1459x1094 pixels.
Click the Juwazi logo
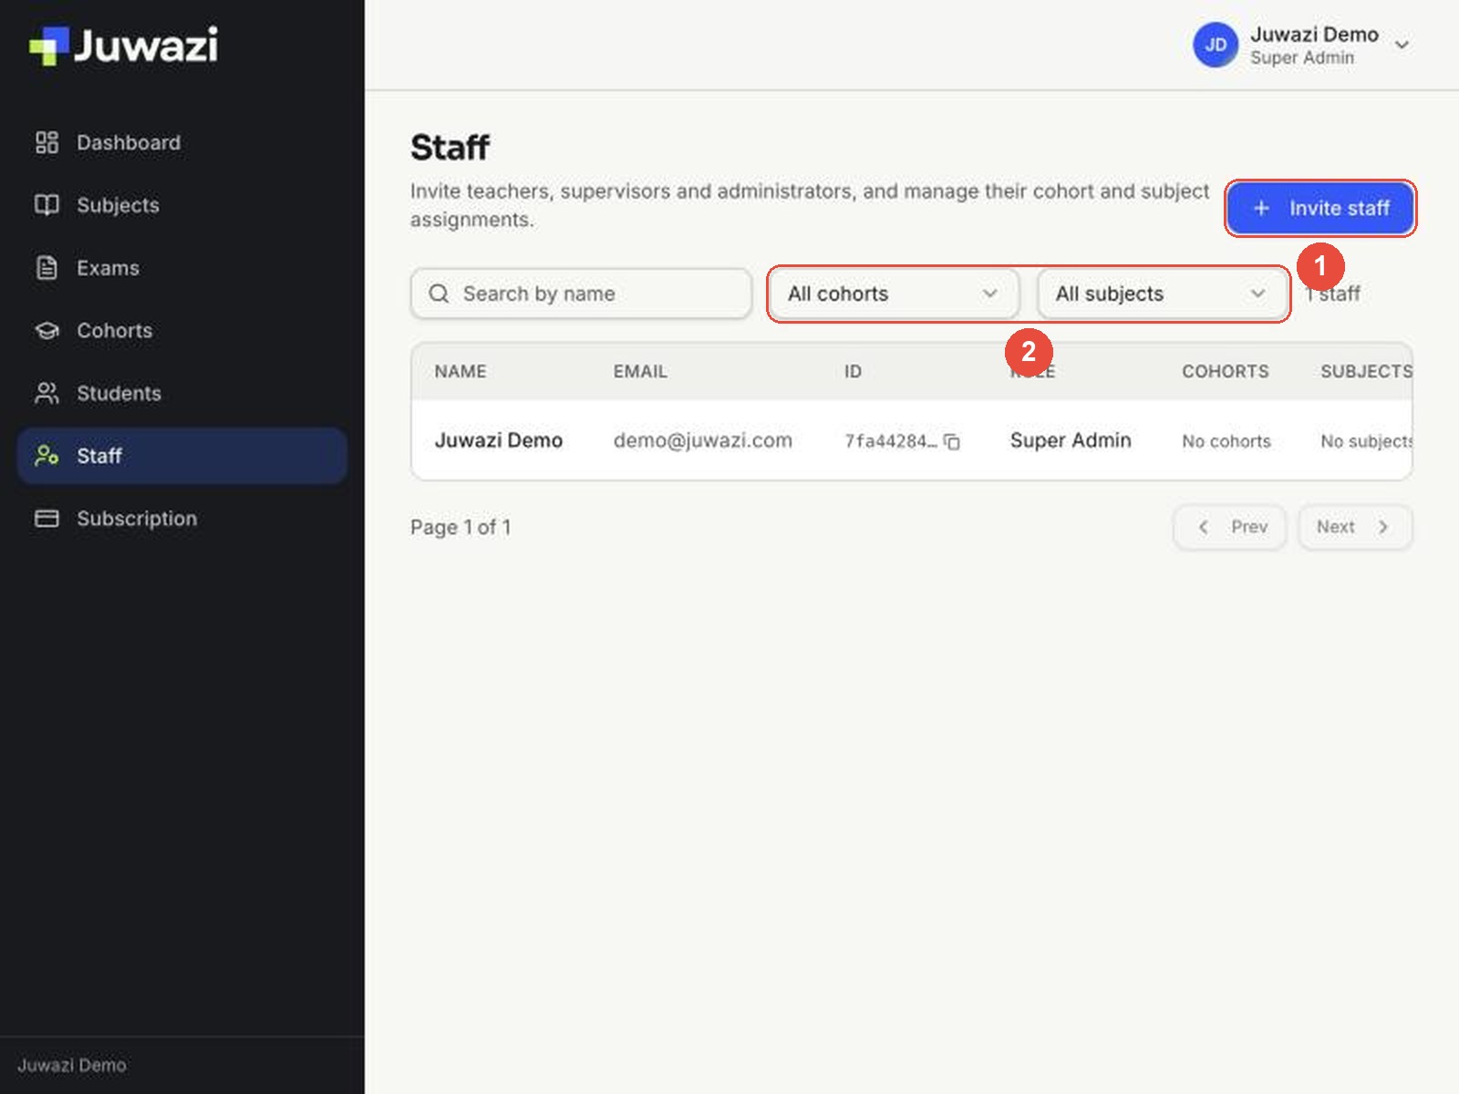click(x=124, y=45)
